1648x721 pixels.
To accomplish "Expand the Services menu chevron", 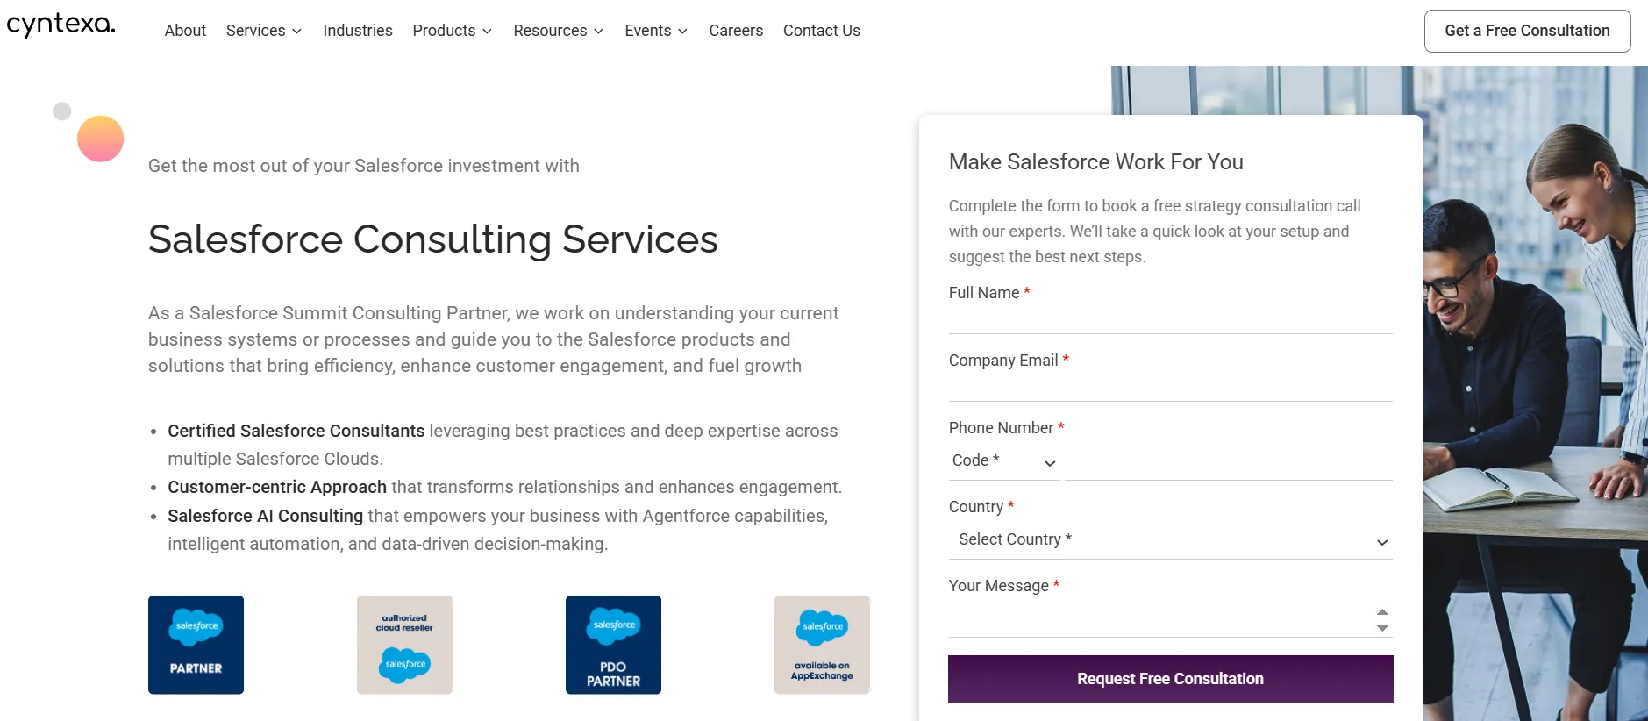I will pyautogui.click(x=296, y=32).
